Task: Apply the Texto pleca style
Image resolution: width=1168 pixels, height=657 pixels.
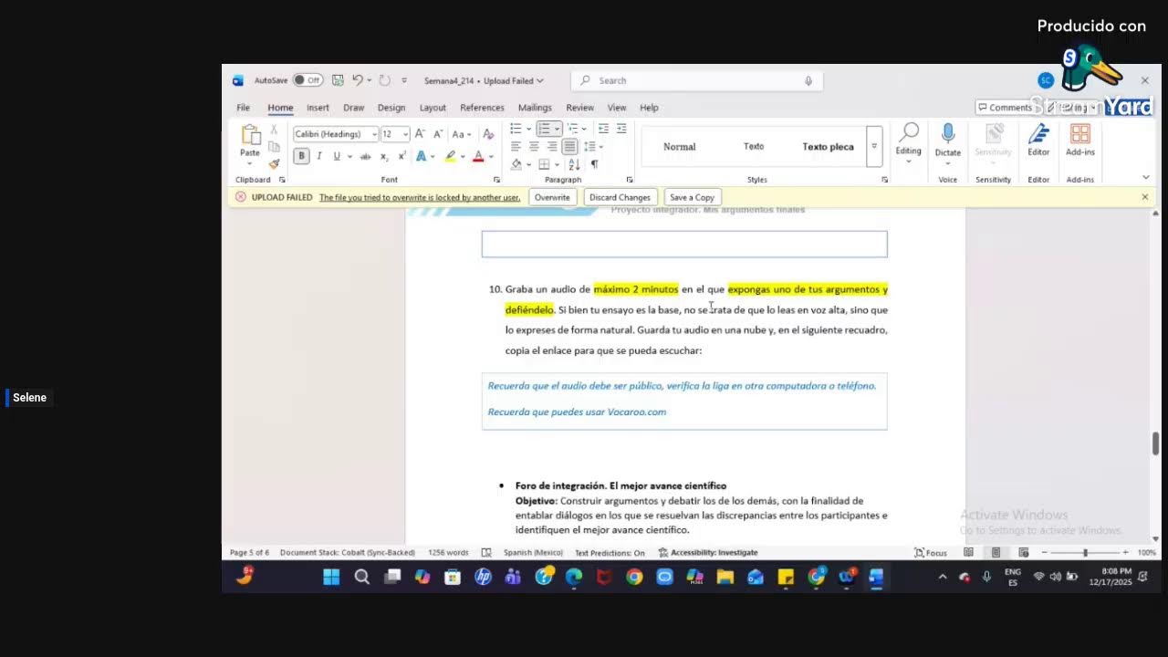Action: click(x=829, y=147)
